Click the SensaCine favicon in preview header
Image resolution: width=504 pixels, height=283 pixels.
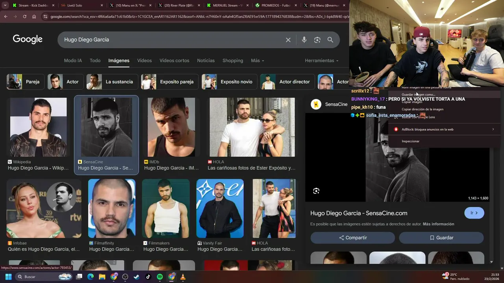pos(316,104)
